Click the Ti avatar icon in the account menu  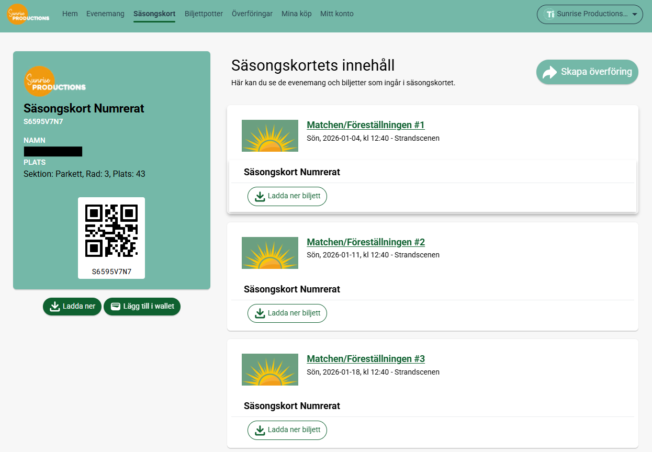550,14
